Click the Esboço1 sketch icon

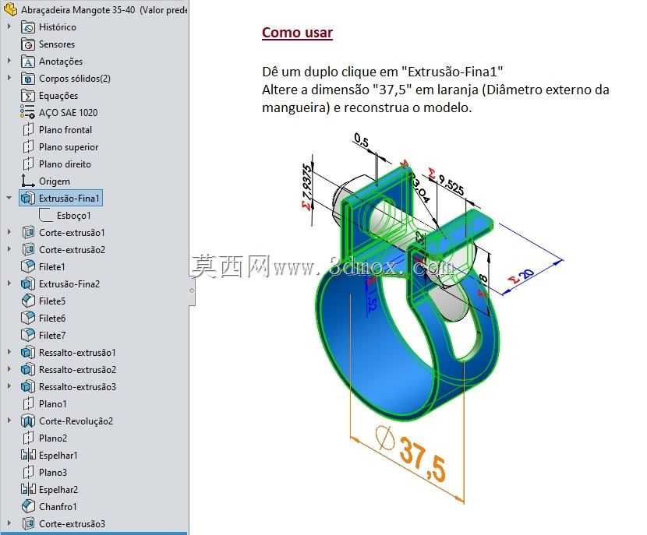tap(45, 215)
